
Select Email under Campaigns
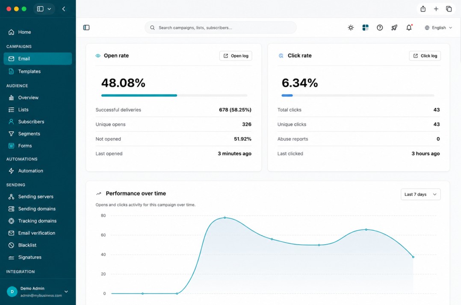(38, 59)
